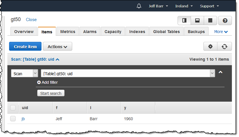Screen dimensions: 239x137
Task: Open the jb item link
Action: (23, 119)
